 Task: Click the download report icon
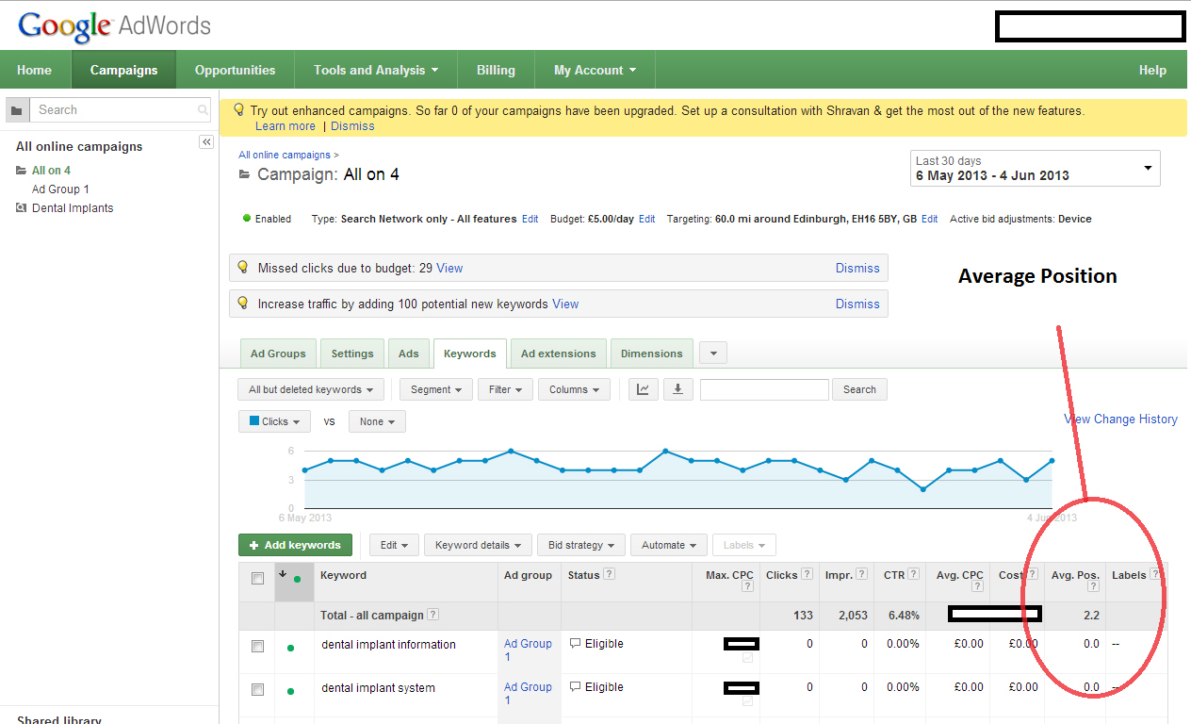(677, 389)
